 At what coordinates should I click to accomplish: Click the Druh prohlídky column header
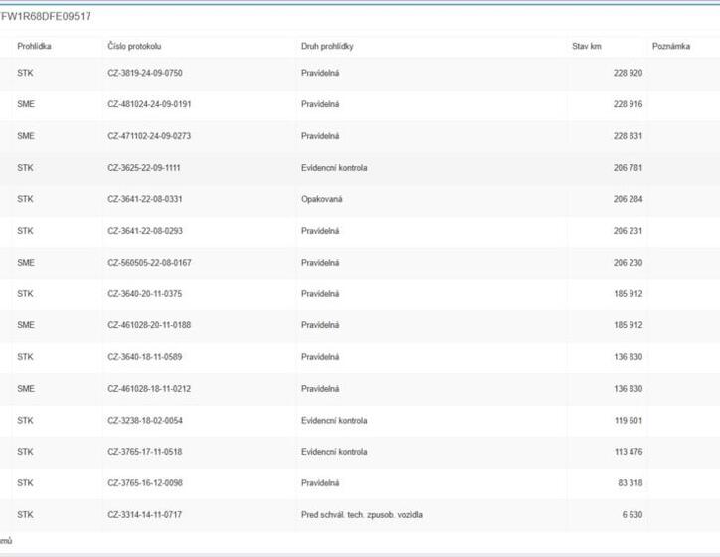tap(327, 47)
